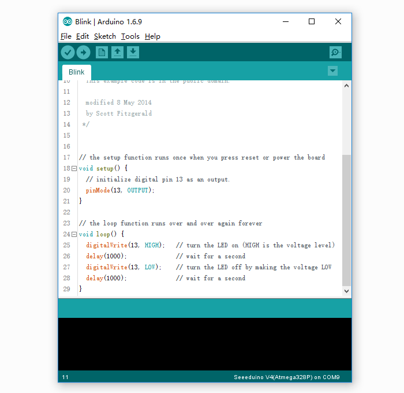Collapse the setup() function fold marker

coord(74,169)
